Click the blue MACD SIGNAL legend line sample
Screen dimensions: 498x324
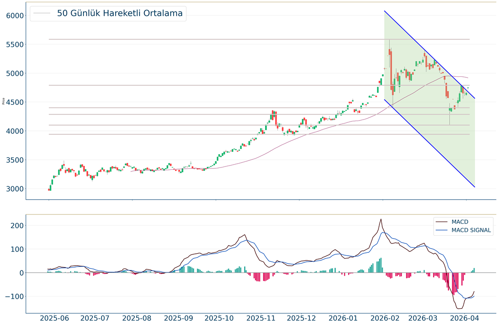[443, 231]
